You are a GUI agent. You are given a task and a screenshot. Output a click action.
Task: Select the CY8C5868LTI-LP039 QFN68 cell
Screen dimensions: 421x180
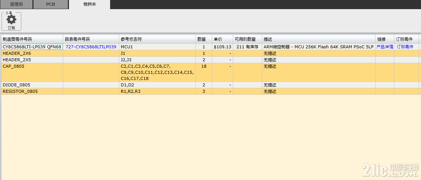tap(32, 47)
